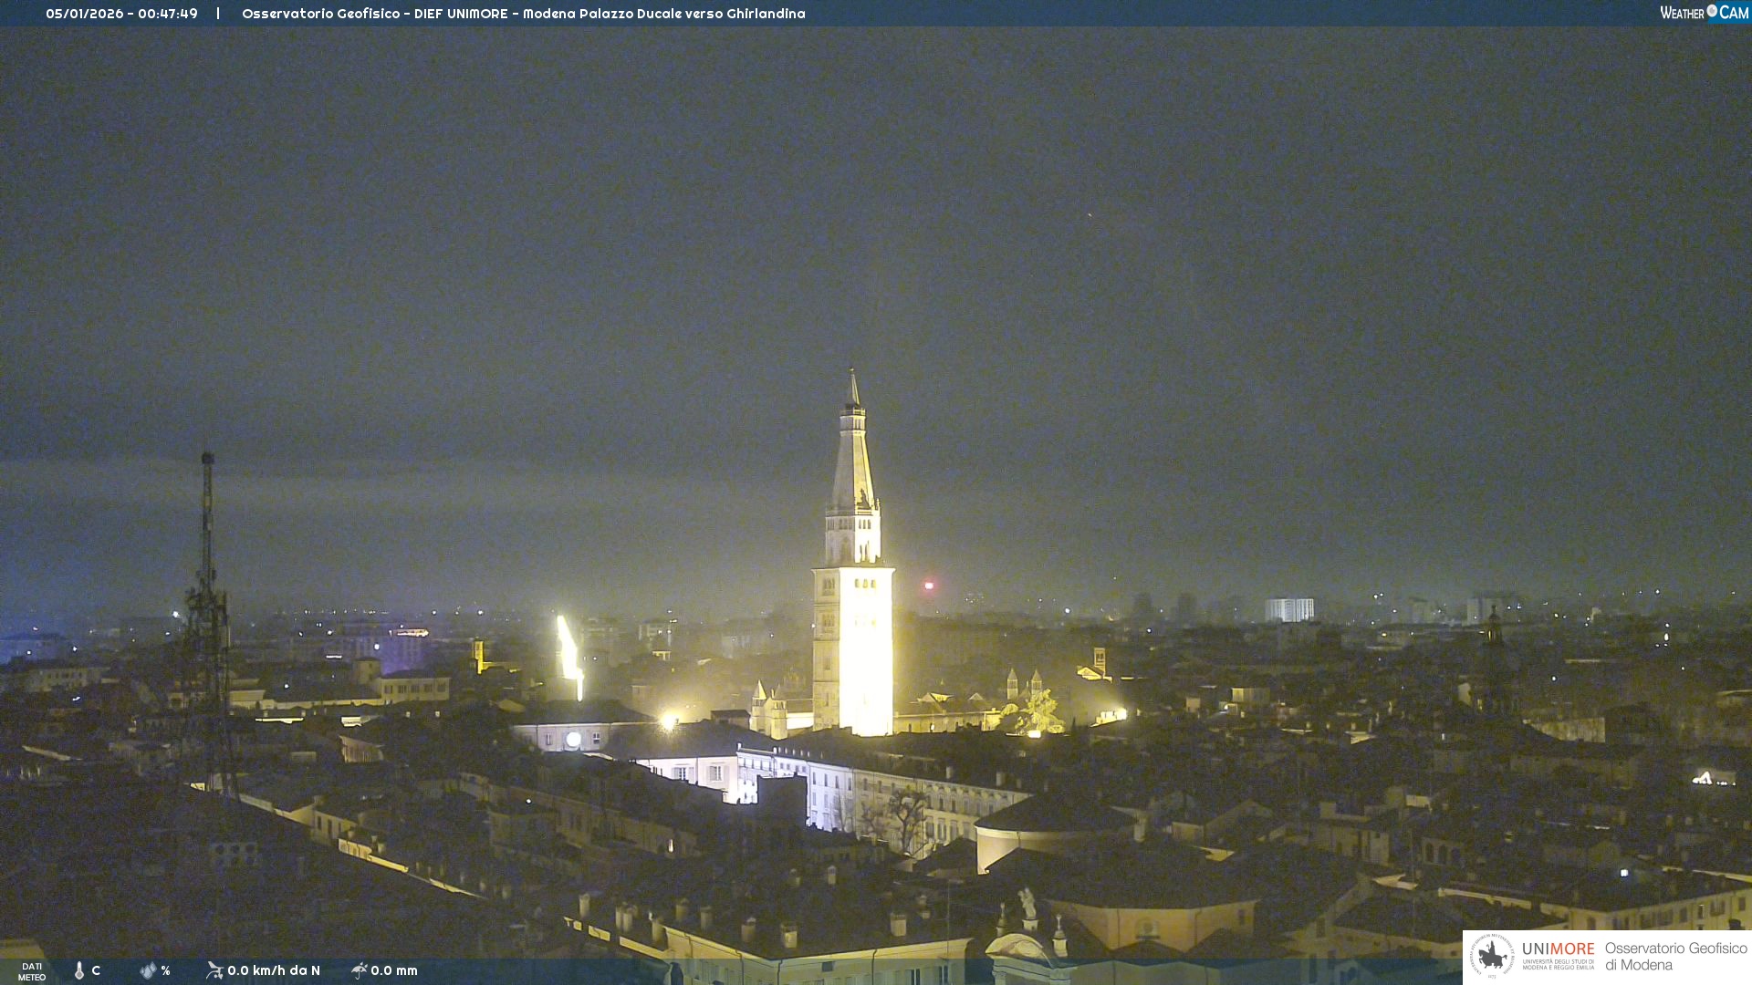Open the DATI METEO label
Viewport: 1752px width, 985px height.
[x=32, y=971]
